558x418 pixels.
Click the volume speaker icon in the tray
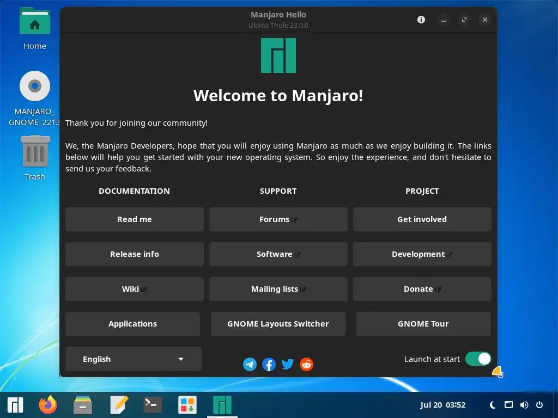point(524,405)
